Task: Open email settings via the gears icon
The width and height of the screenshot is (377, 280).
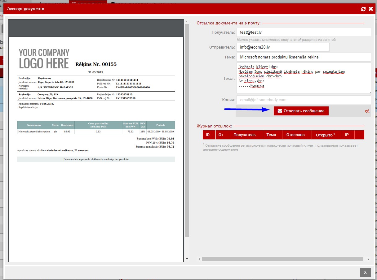Action: (367, 111)
